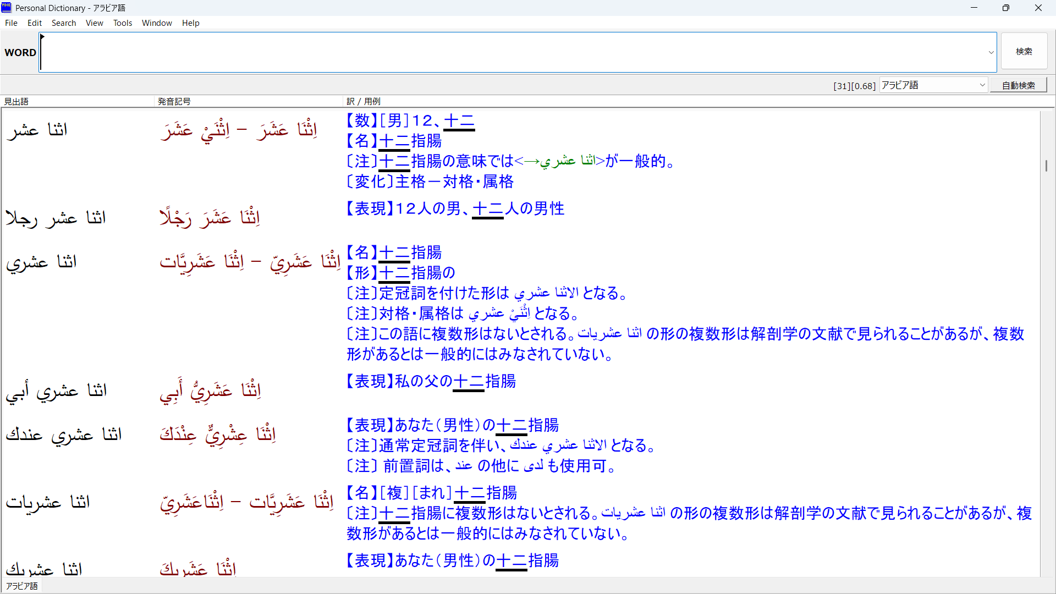Image resolution: width=1056 pixels, height=594 pixels.
Task: Open the File menu
Action: click(x=11, y=23)
